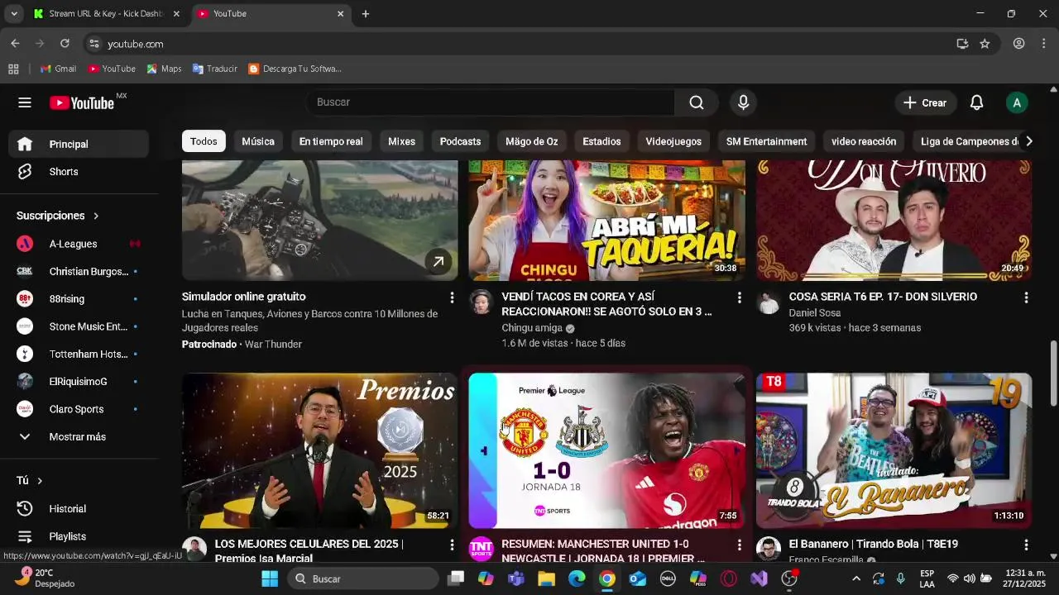This screenshot has height=595, width=1059.
Task: Open options for LOS MEJORES CELULARES video
Action: 452,545
